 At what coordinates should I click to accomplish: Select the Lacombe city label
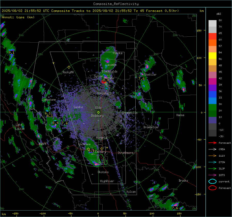pos(111,65)
